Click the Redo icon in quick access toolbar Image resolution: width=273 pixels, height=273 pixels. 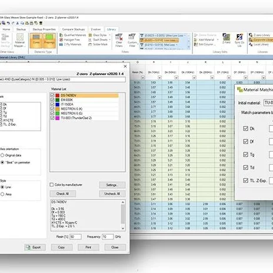[x=13, y=23]
